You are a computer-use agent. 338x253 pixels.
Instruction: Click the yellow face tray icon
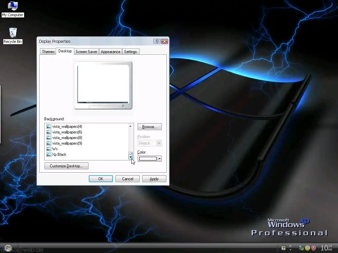coord(308,248)
